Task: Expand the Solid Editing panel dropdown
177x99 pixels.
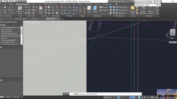Action: point(124,16)
